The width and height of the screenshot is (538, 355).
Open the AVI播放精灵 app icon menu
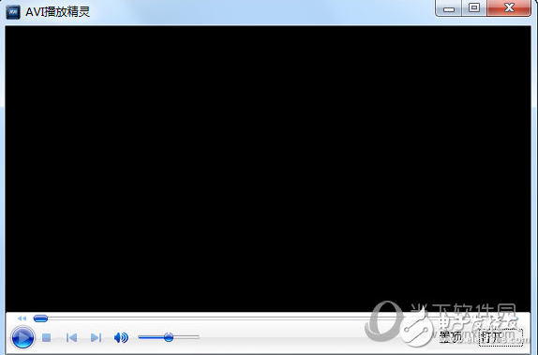click(x=13, y=12)
